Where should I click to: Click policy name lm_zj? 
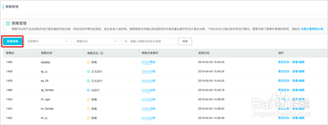(45, 118)
